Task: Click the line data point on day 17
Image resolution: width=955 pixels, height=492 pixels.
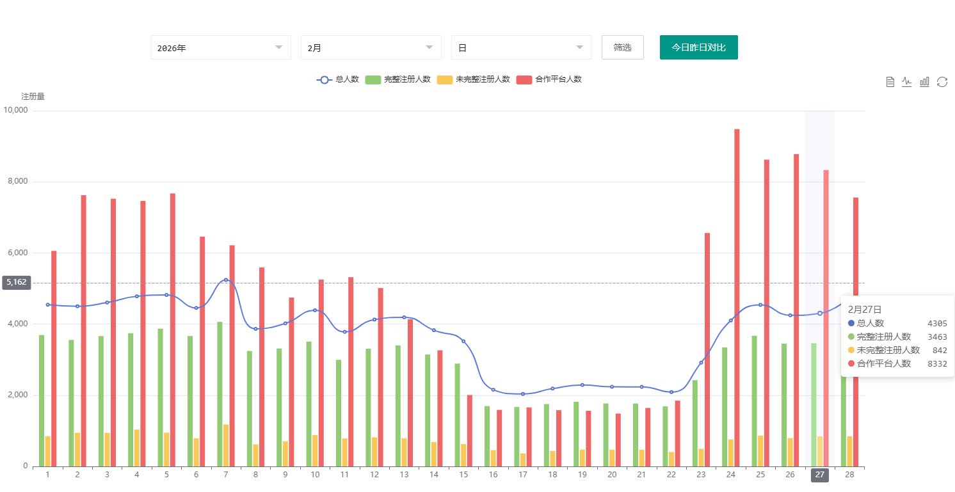Action: tap(523, 394)
